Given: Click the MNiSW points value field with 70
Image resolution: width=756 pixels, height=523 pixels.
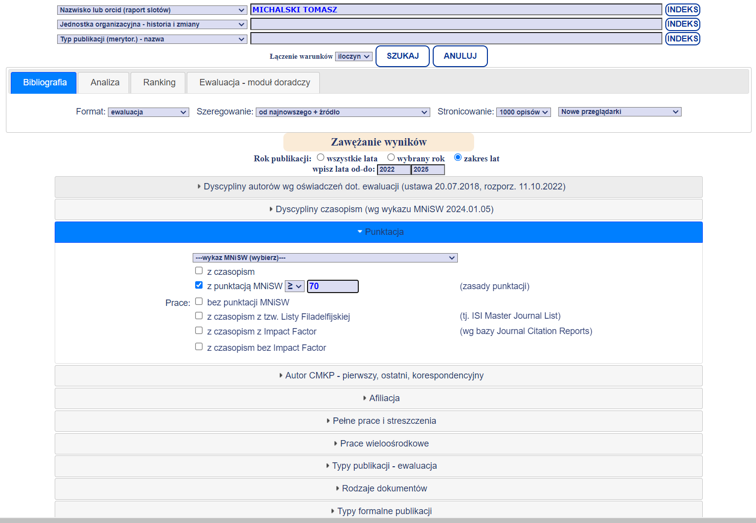Looking at the screenshot, I should click(x=333, y=286).
